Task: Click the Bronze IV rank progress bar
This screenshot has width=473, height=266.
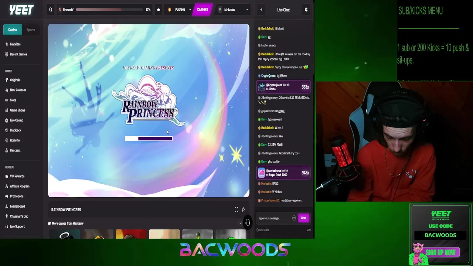Action: coord(110,10)
